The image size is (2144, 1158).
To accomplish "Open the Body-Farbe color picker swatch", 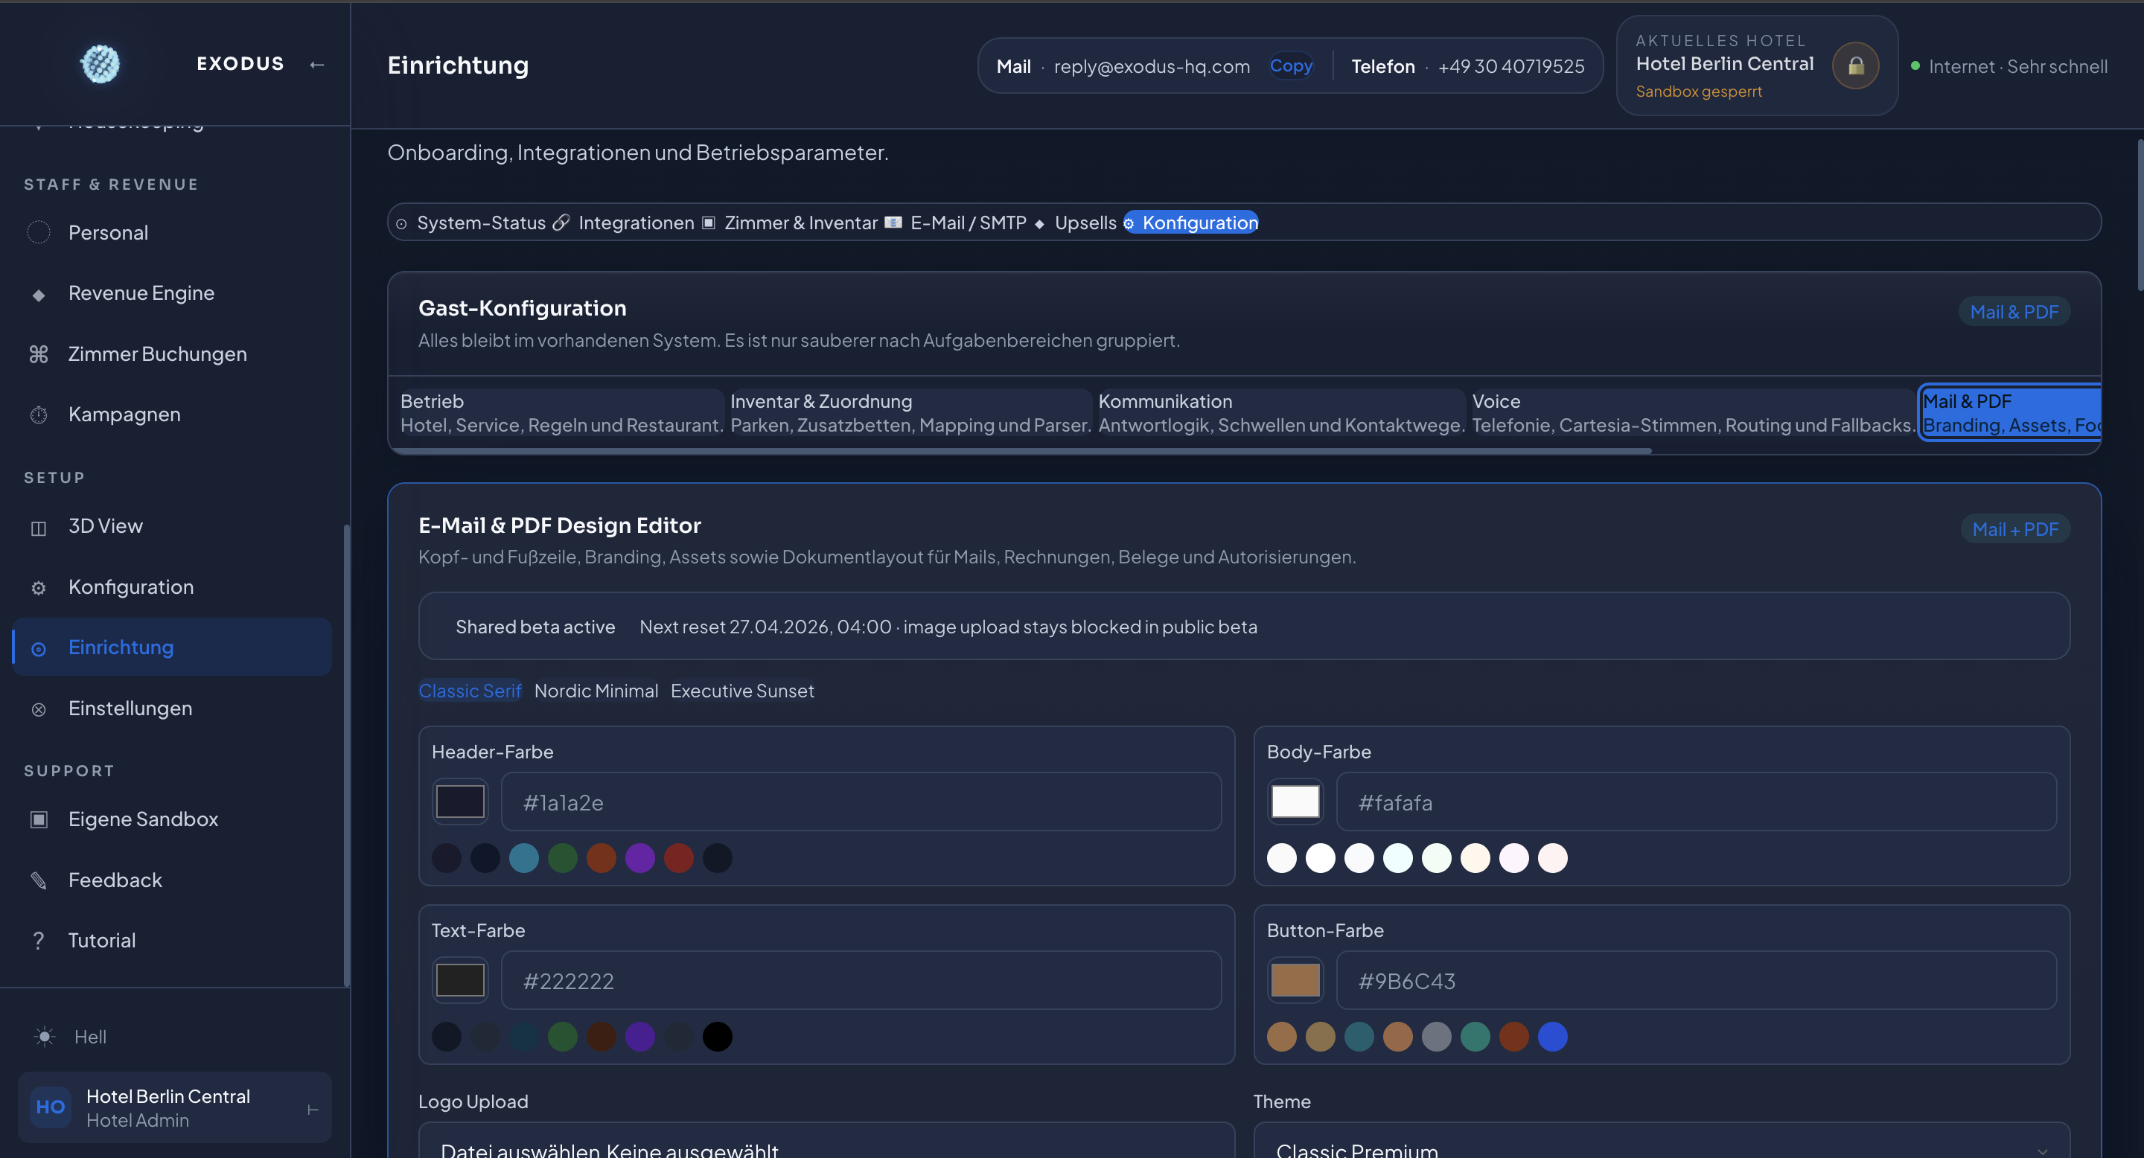I will [1295, 802].
